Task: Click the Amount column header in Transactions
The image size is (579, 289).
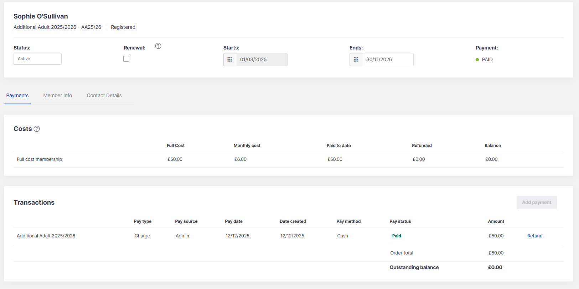Action: coord(496,221)
